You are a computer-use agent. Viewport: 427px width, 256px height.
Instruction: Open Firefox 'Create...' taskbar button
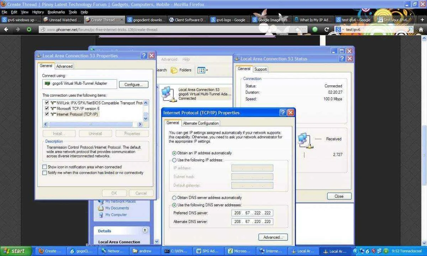coord(50,251)
